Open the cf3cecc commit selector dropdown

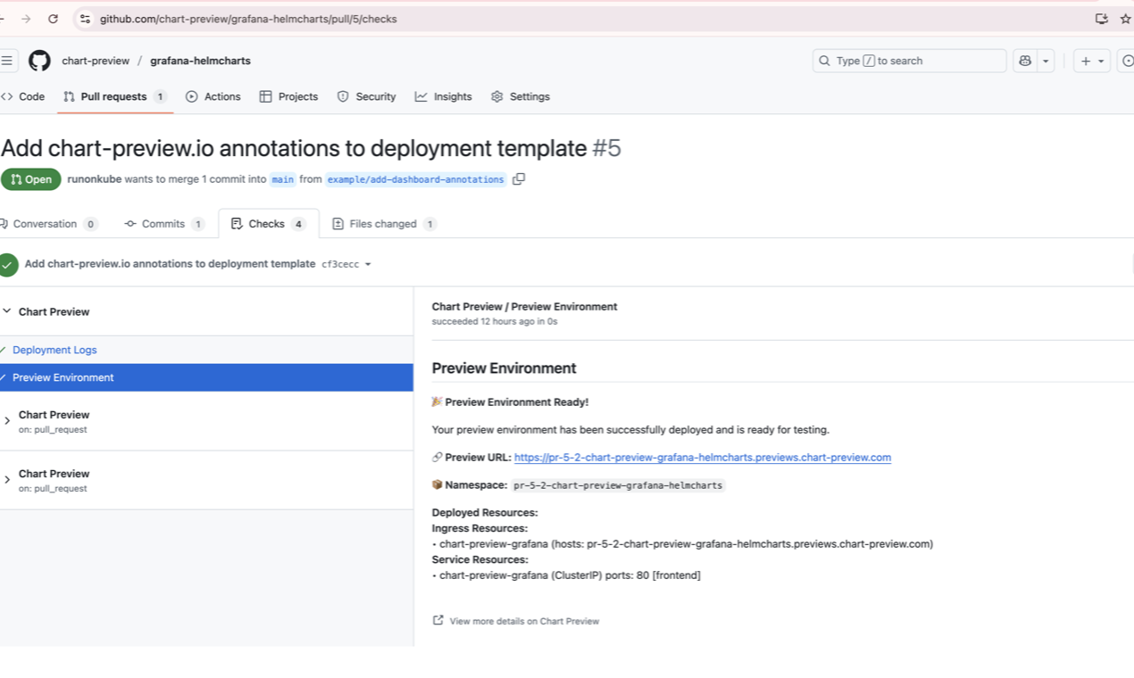click(x=350, y=264)
